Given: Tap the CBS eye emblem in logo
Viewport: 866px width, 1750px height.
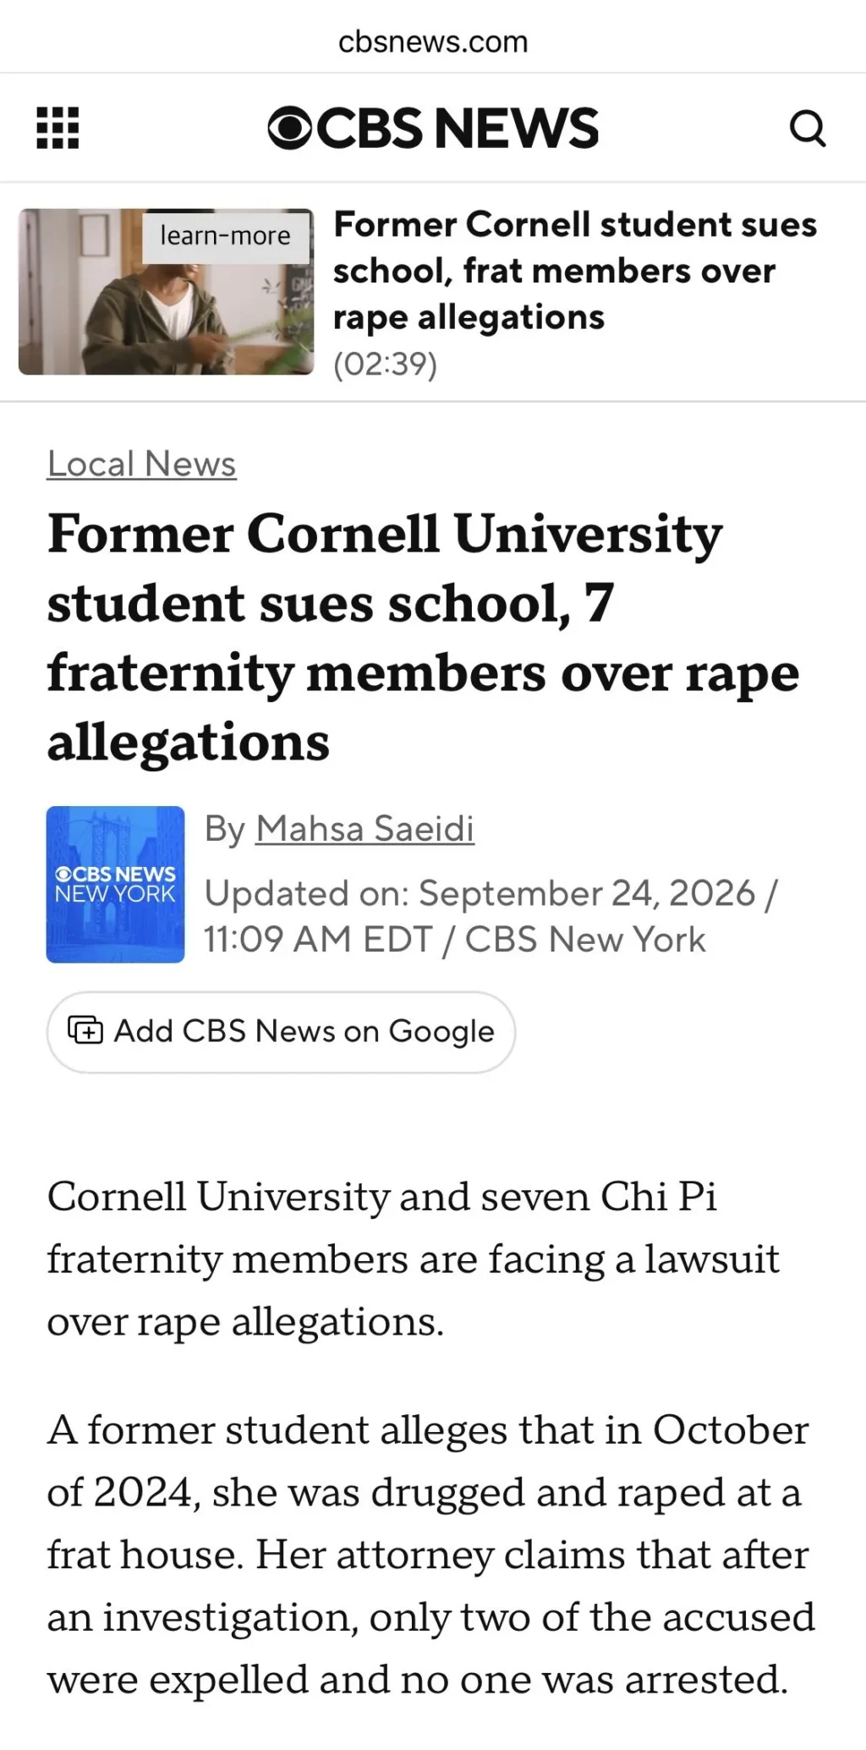Looking at the screenshot, I should 290,129.
